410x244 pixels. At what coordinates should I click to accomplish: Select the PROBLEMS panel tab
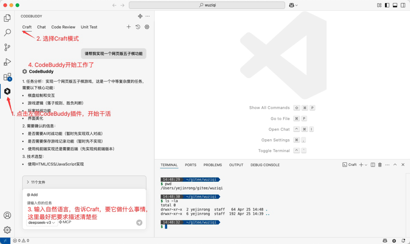pyautogui.click(x=213, y=165)
